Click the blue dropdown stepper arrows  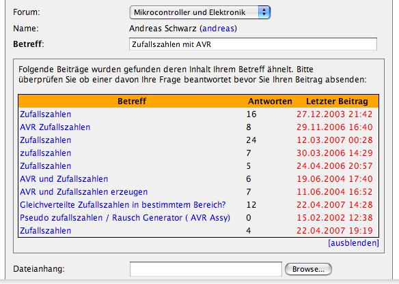[x=264, y=12]
